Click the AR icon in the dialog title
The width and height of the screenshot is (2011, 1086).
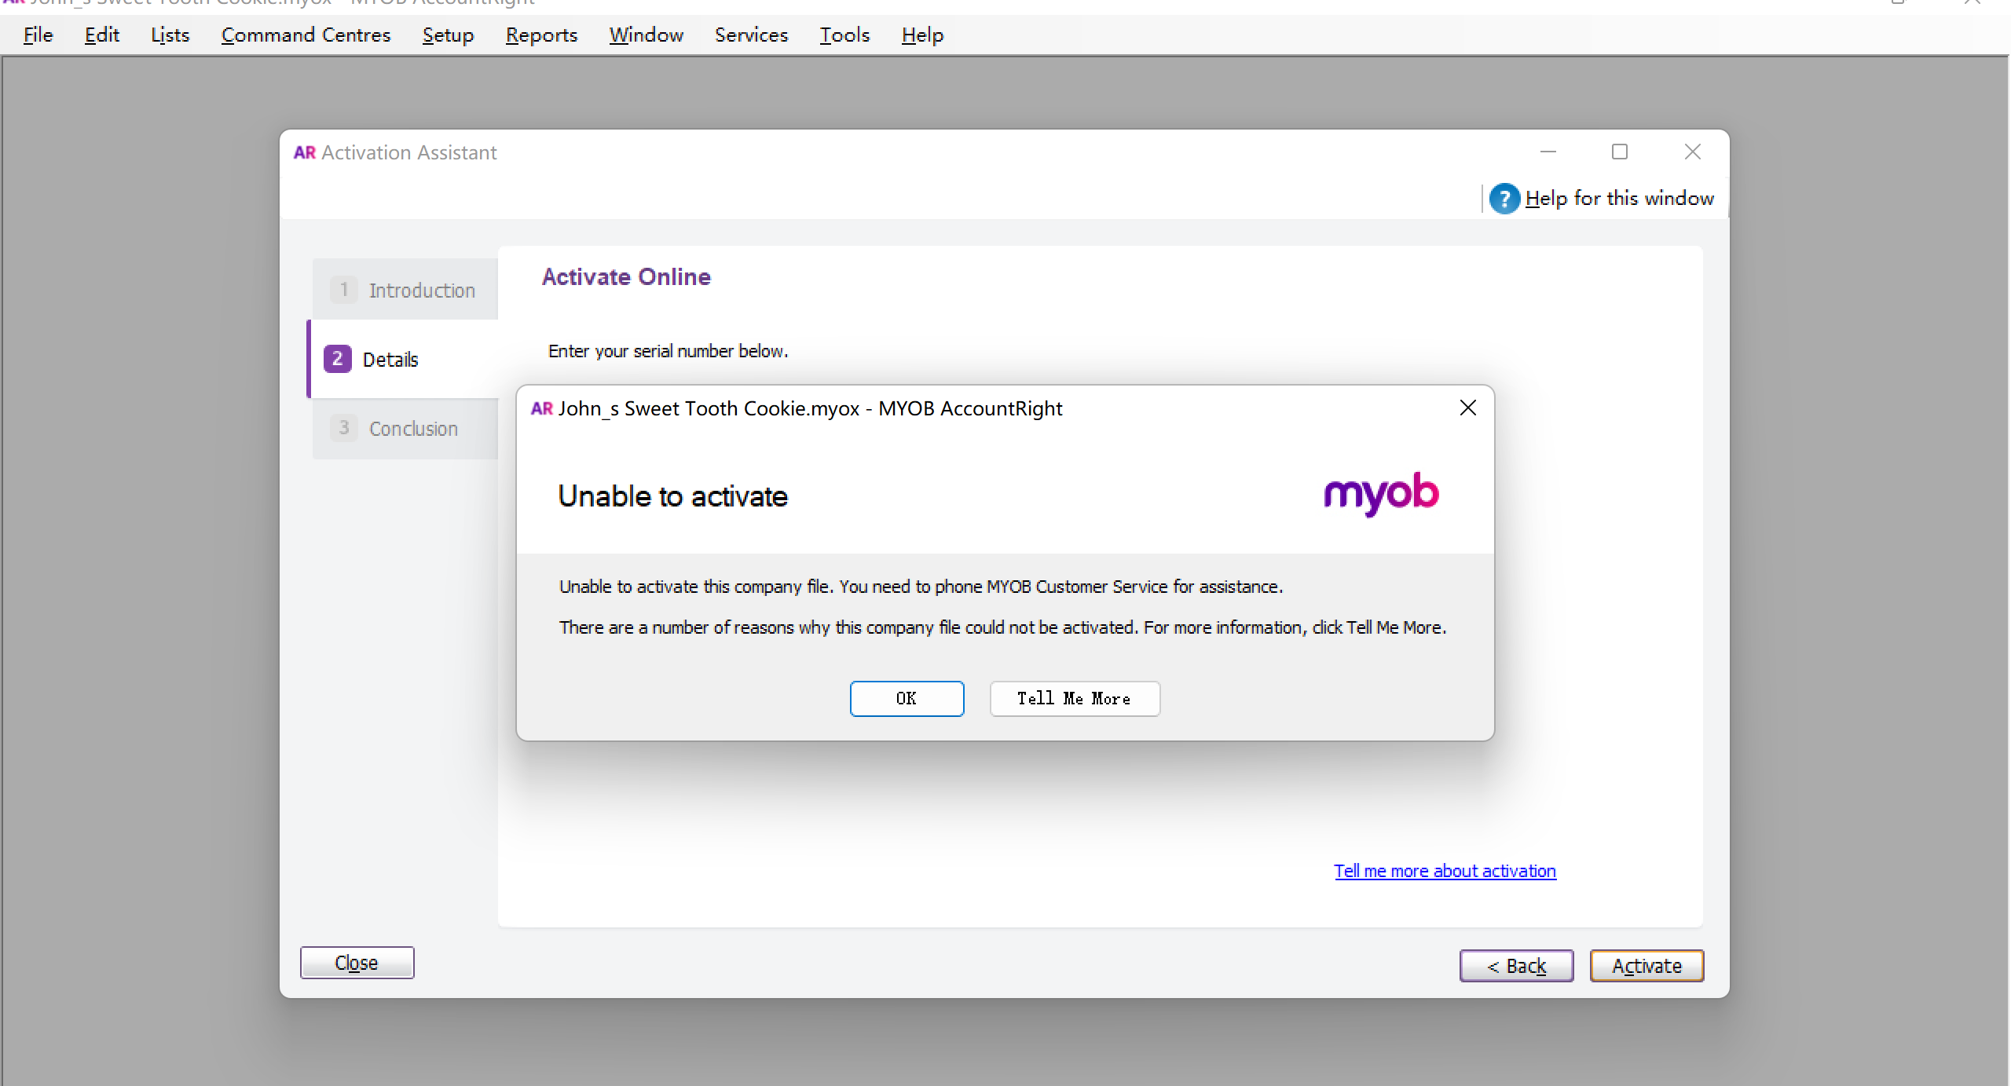coord(542,408)
